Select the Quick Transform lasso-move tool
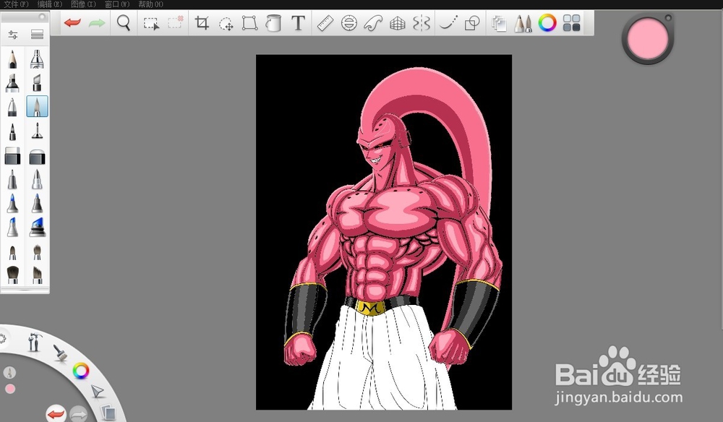 pyautogui.click(x=226, y=23)
